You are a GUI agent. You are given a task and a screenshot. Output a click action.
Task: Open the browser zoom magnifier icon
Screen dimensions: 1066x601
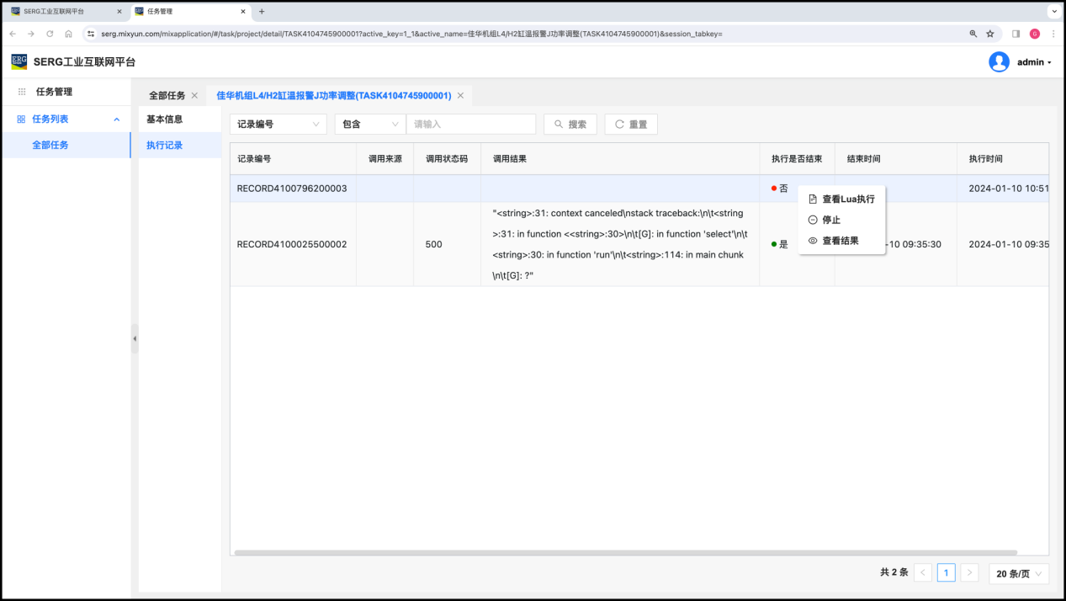tap(973, 34)
